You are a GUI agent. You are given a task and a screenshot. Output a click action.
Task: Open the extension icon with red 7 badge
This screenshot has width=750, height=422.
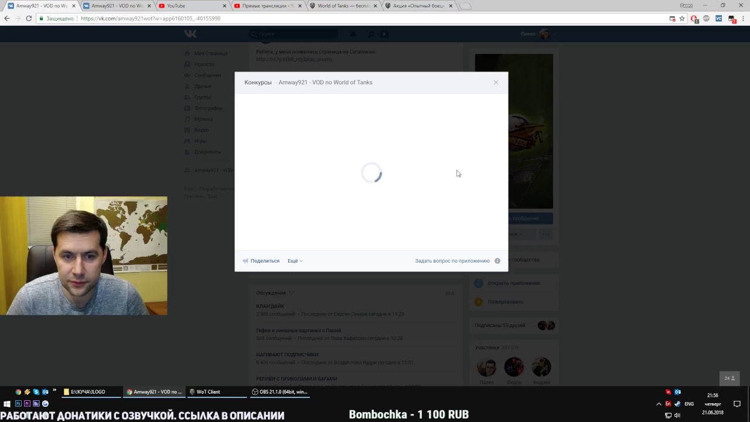pos(732,19)
